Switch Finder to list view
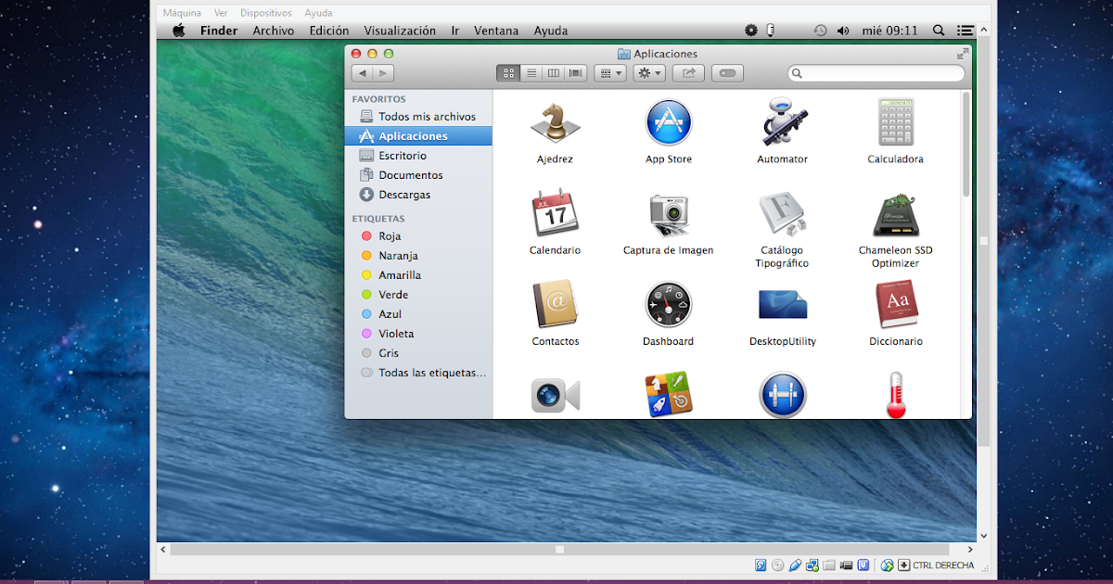The height and width of the screenshot is (584, 1113). pyautogui.click(x=531, y=73)
